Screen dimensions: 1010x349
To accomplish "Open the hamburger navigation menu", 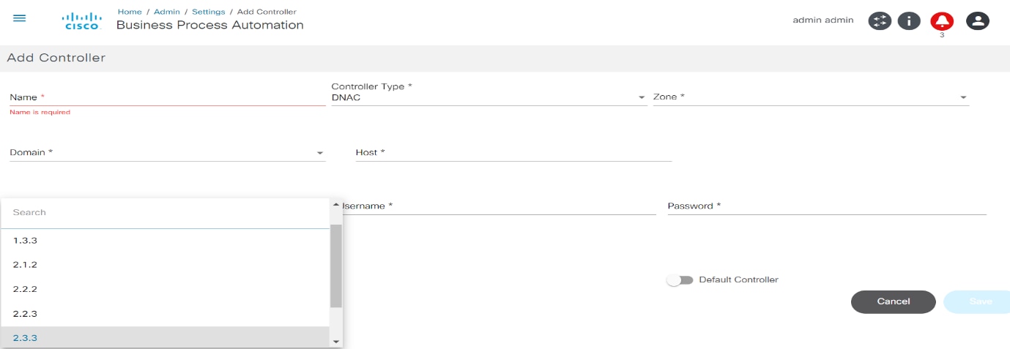I will (x=20, y=18).
